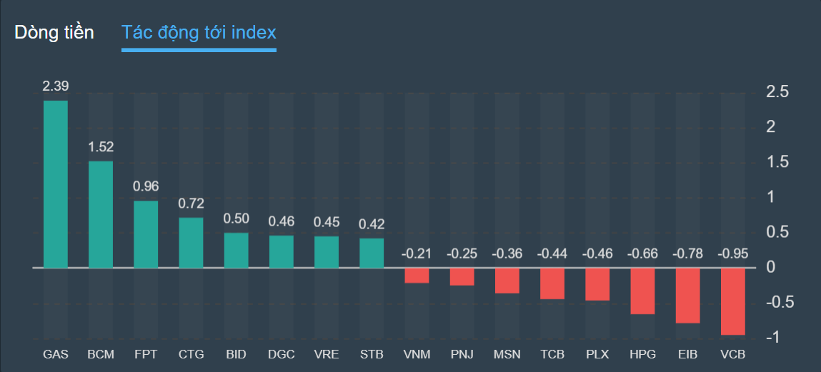This screenshot has width=821, height=372.
Task: Click the green BCM bar
Action: (x=101, y=214)
